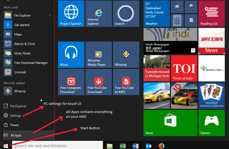Launch the Winamp tile
229x149 pixels.
point(126,55)
